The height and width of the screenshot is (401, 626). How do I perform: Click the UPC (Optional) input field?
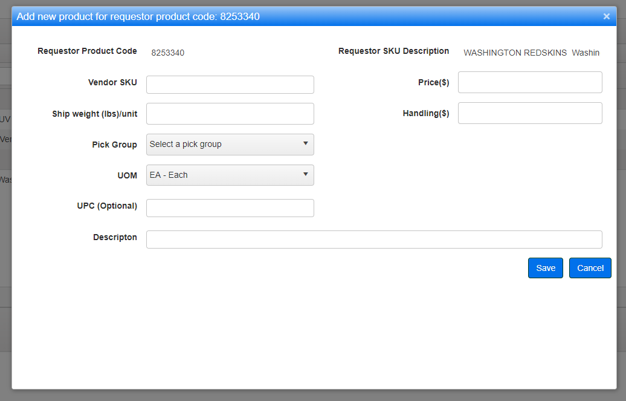230,208
